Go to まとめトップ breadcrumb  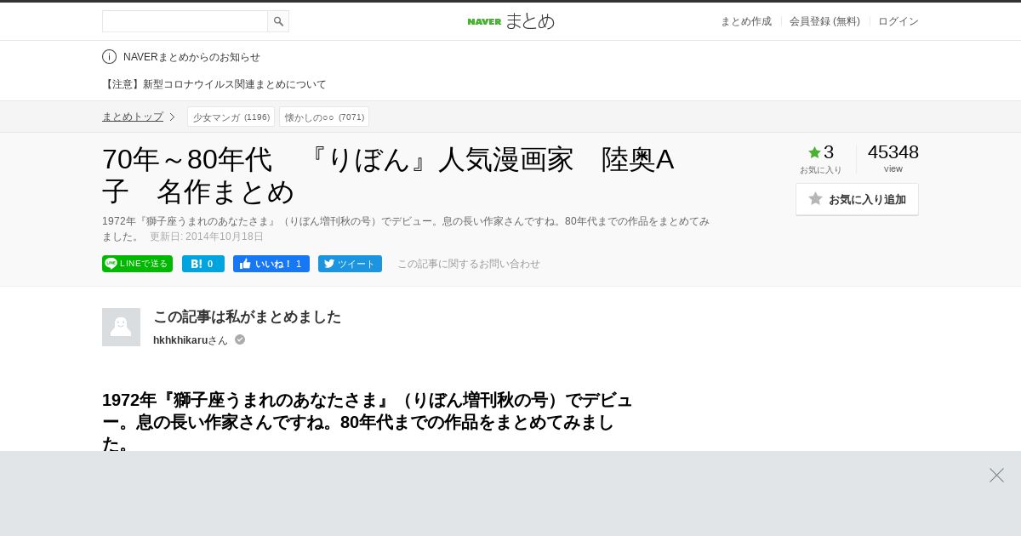[x=133, y=117]
